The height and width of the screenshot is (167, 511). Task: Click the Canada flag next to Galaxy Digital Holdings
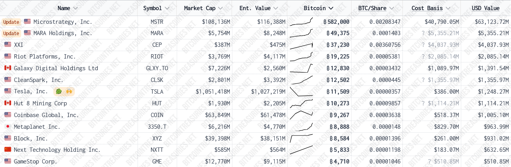coord(7,68)
